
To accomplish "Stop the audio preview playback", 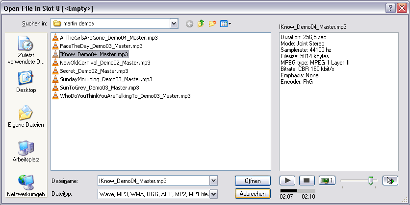I will tap(306, 181).
